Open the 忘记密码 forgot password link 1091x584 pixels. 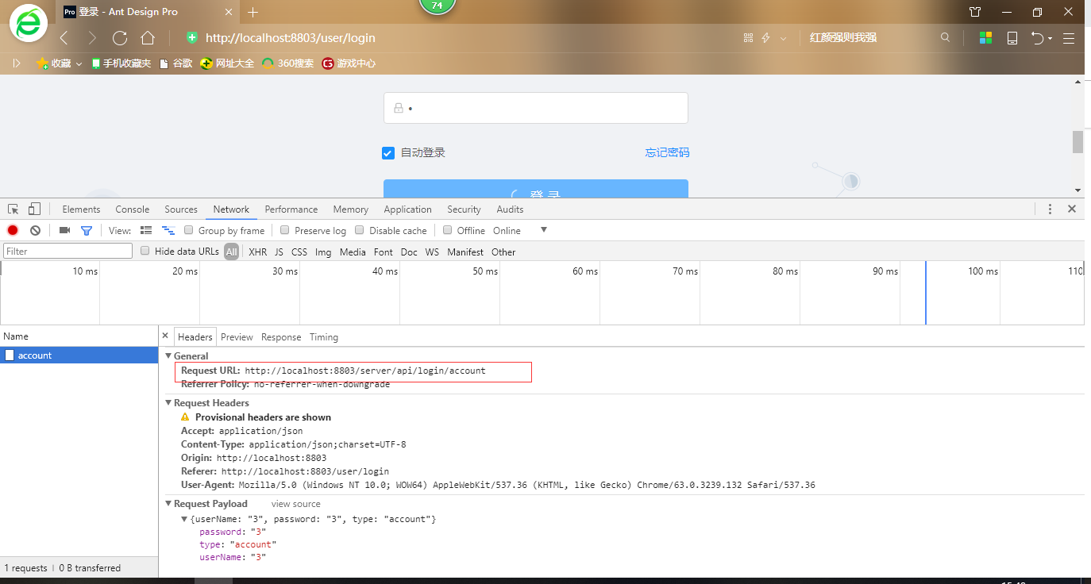pos(667,152)
